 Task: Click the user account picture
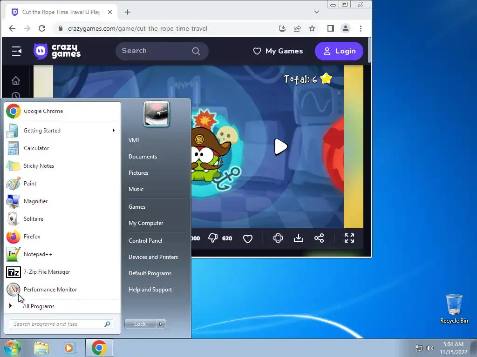click(x=157, y=114)
